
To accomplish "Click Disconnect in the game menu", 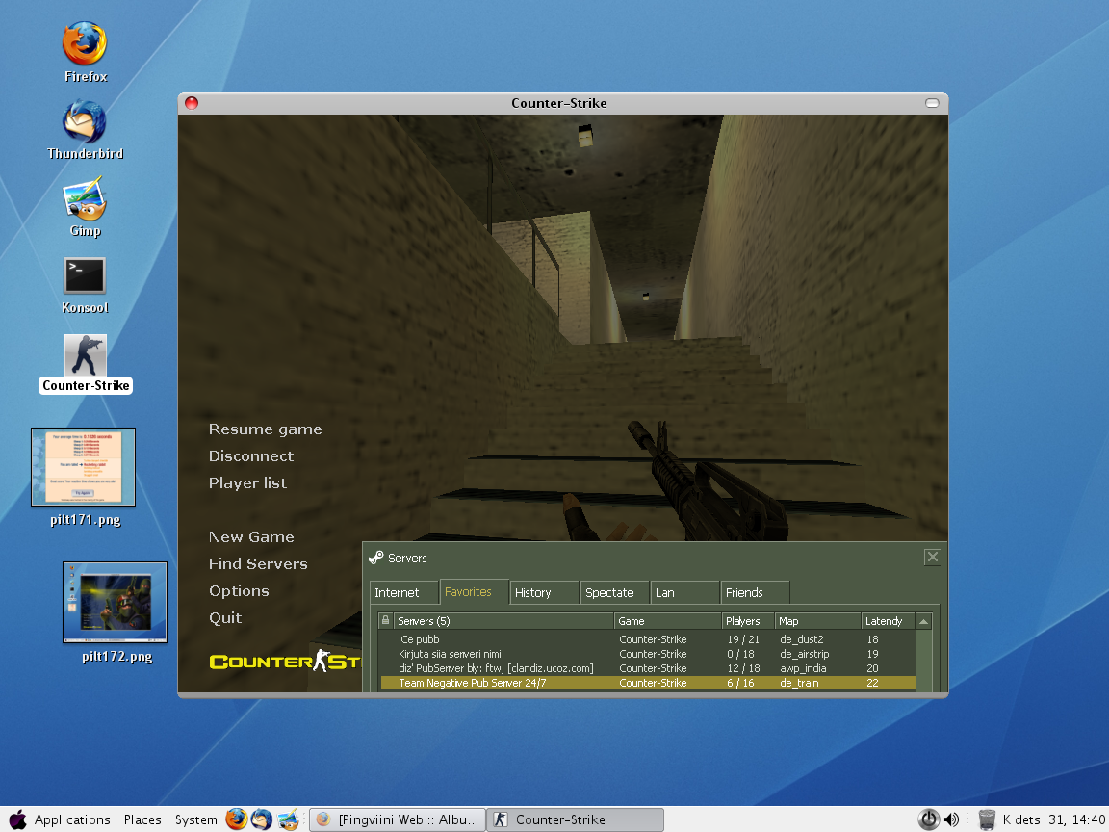I will tap(251, 456).
